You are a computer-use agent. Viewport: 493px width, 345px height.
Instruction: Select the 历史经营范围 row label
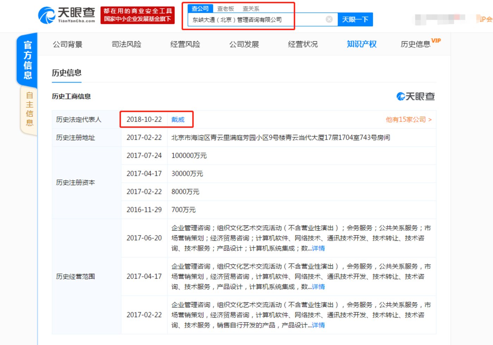[x=75, y=277]
